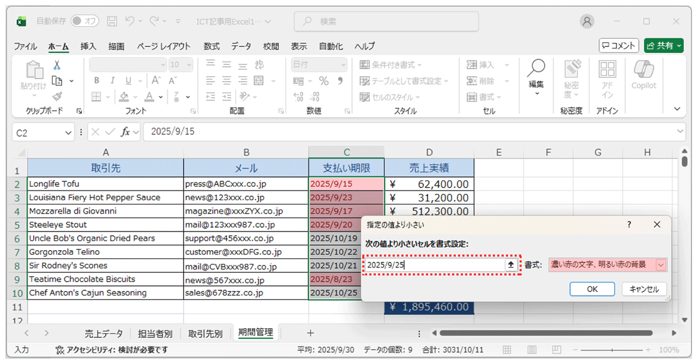Expand the font color dropdown arrow
The image size is (697, 360).
[x=160, y=96]
